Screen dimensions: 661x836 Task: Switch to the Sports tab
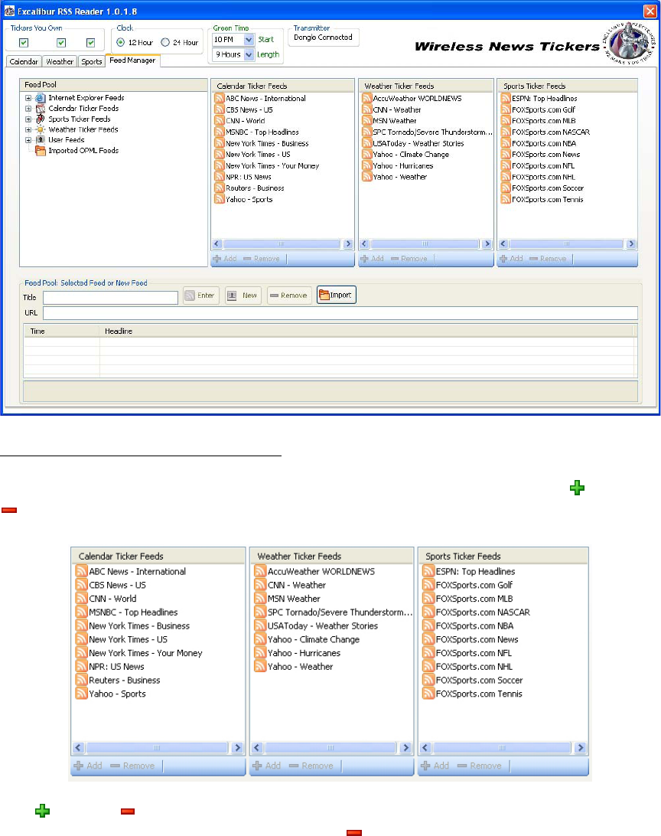(x=91, y=61)
